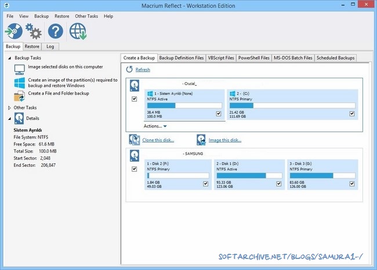Click the backup disk image toolbar icon
This screenshot has width=377, height=270.
tap(13, 31)
